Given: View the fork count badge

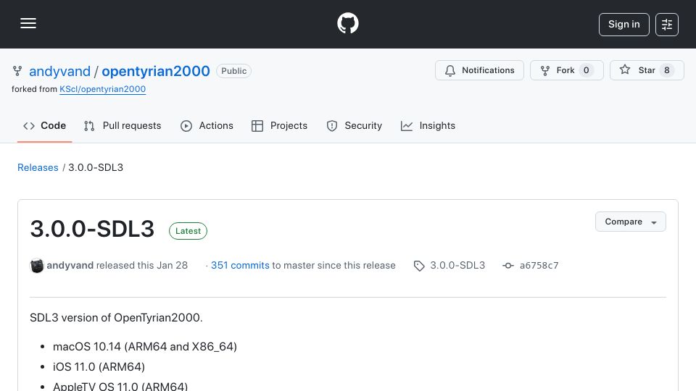Looking at the screenshot, I should click(587, 70).
